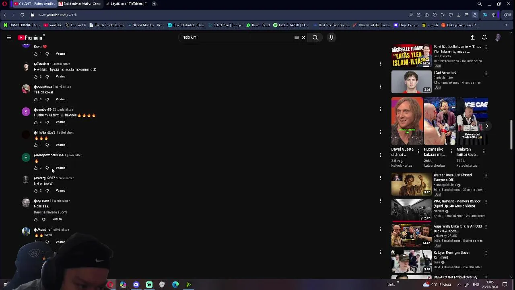Dislike the comment by @Pavukka

pos(47,77)
